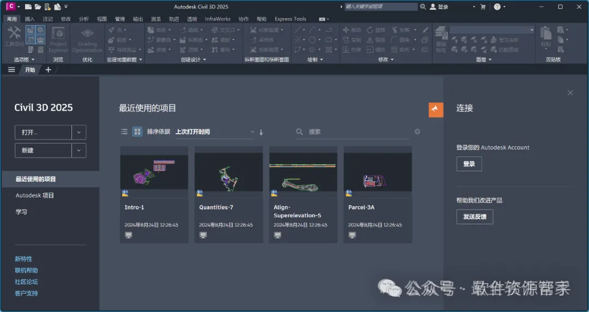This screenshot has width=589, height=312.
Task: Toggle the Survey tab palette button (tripod blue icon)
Action: [31, 39]
